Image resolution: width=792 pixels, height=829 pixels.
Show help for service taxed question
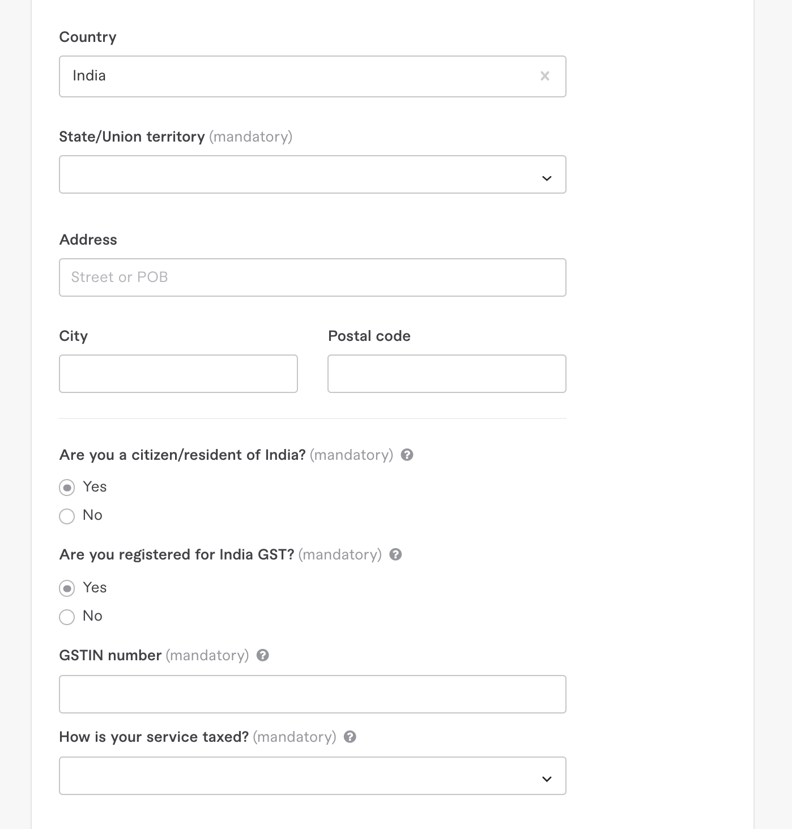[x=350, y=737]
